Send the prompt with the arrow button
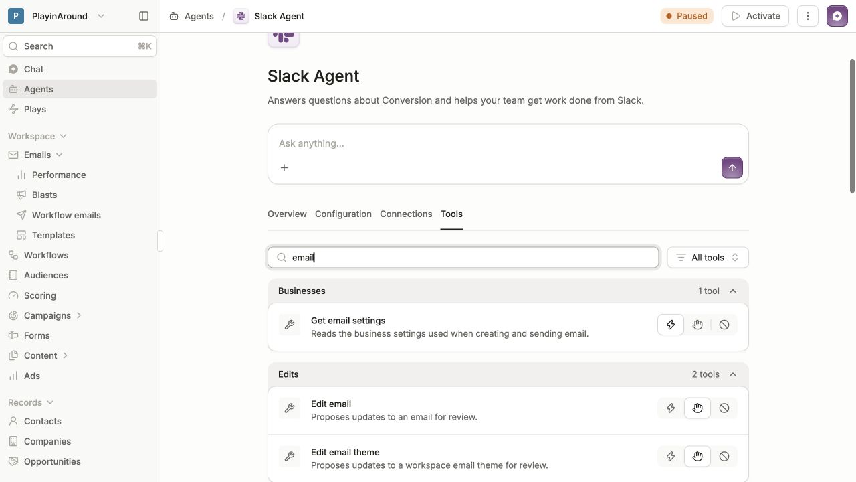 point(732,168)
